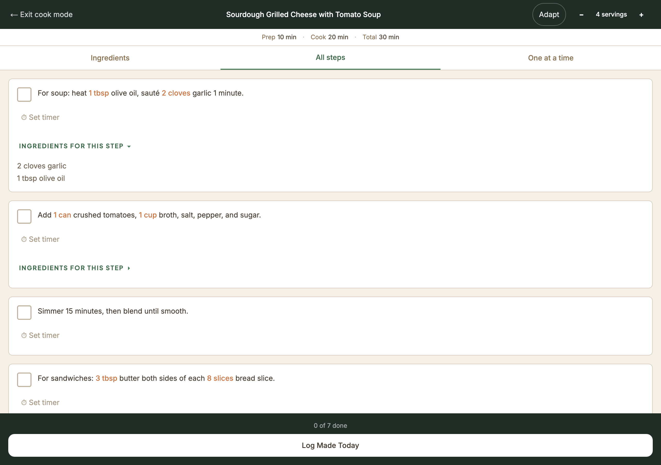
Task: Click timer icon on garlic sauté step
Action: click(x=24, y=117)
